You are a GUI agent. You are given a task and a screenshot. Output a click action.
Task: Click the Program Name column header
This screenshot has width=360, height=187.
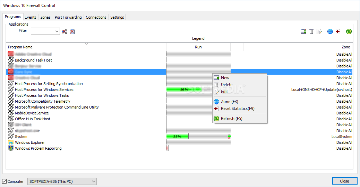[x=20, y=47]
